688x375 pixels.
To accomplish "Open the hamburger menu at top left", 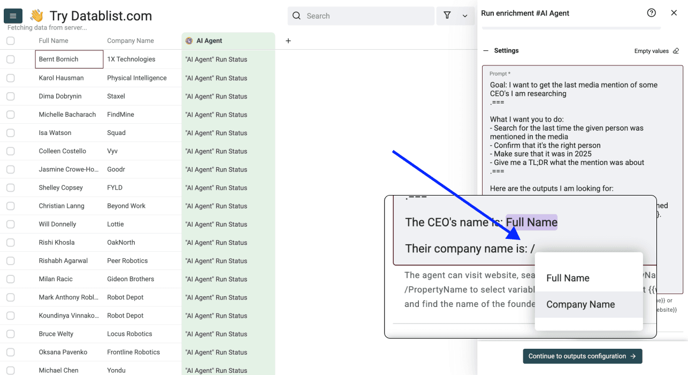I will tap(13, 16).
